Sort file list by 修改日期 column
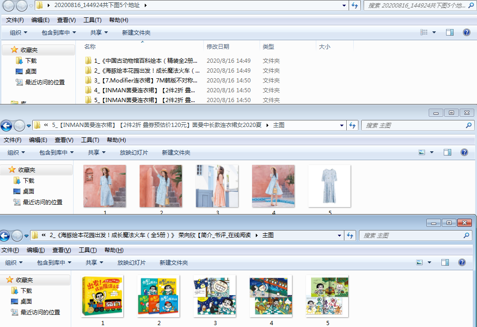Image resolution: width=477 pixels, height=327 pixels. point(231,46)
